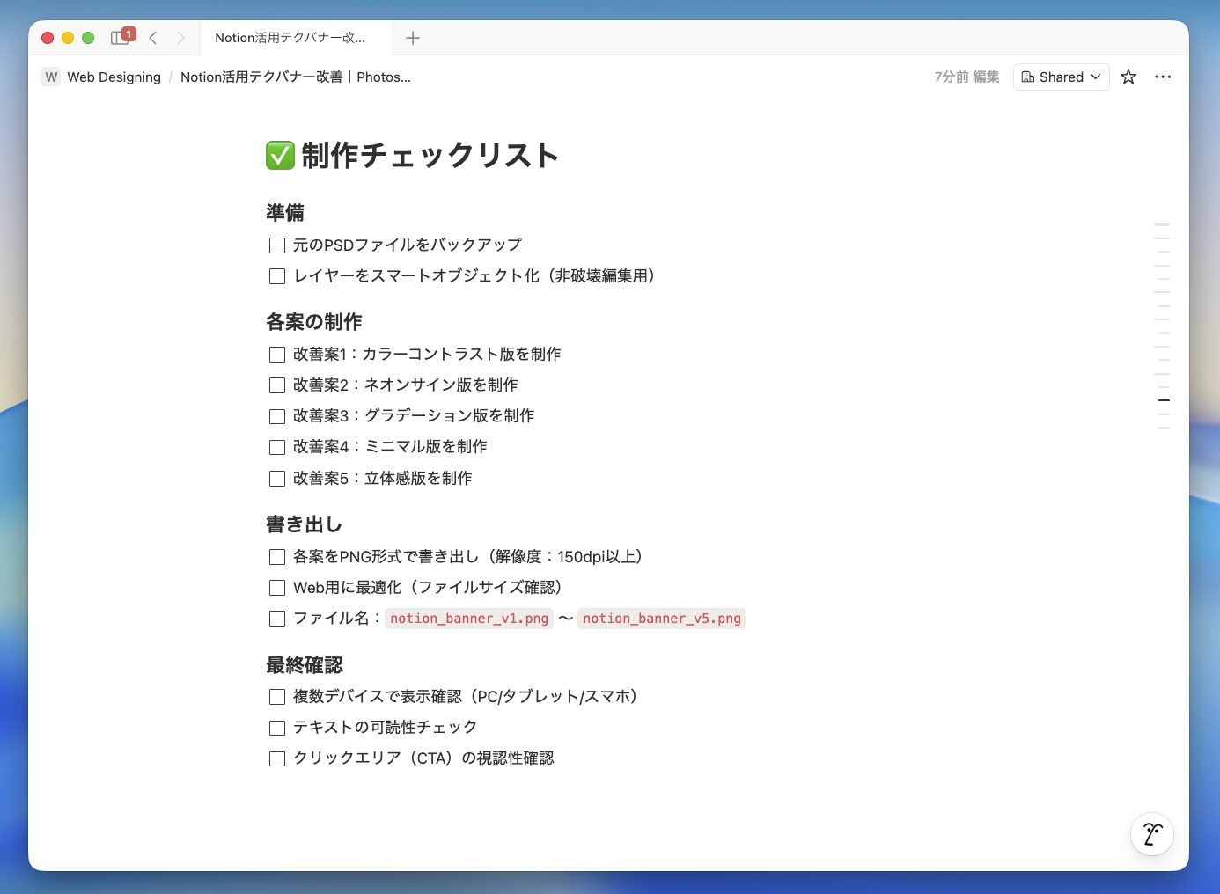Jump to highlighted section in outline minimap
This screenshot has width=1220, height=894.
[x=1164, y=400]
